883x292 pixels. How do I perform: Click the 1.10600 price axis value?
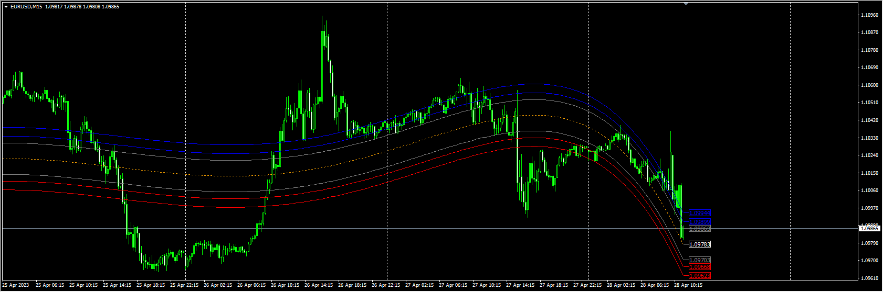pyautogui.click(x=870, y=85)
